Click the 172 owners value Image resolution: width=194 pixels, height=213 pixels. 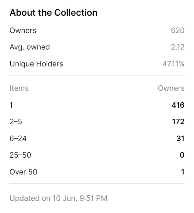click(x=178, y=121)
